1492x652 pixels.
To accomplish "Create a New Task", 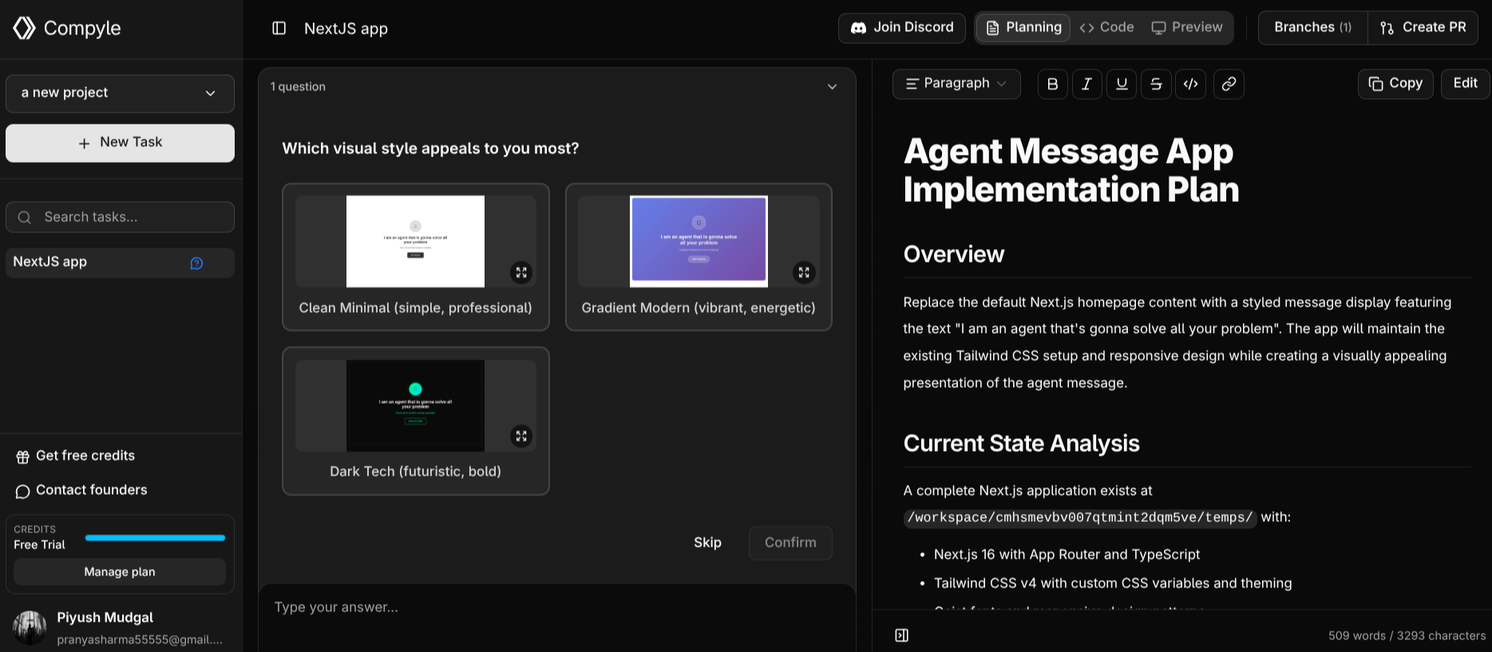I will point(120,143).
